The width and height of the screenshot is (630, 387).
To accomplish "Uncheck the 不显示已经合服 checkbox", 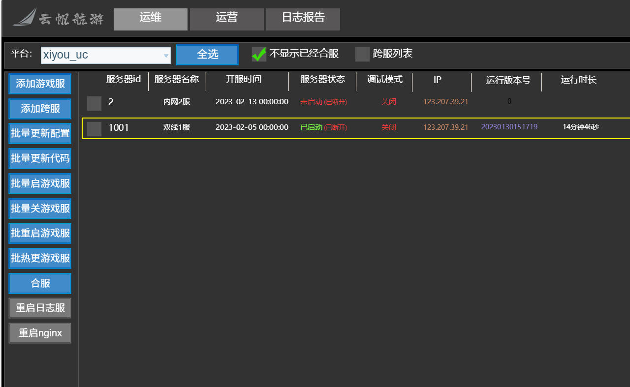I will [259, 54].
